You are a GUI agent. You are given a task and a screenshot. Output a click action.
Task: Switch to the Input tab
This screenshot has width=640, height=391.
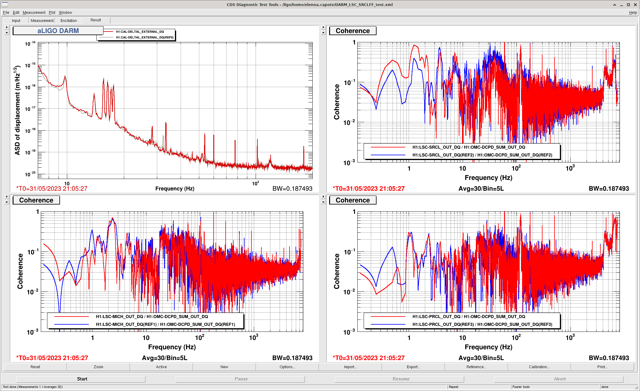pos(16,21)
